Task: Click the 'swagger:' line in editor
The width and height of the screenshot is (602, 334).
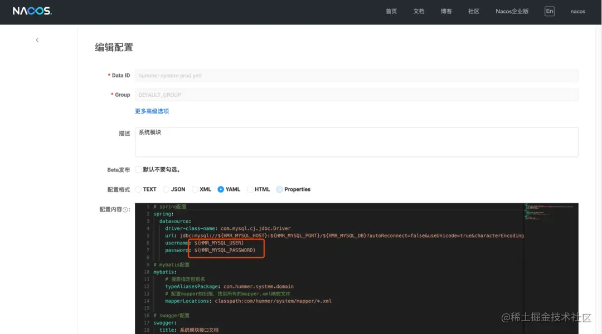Action: pyautogui.click(x=165, y=323)
